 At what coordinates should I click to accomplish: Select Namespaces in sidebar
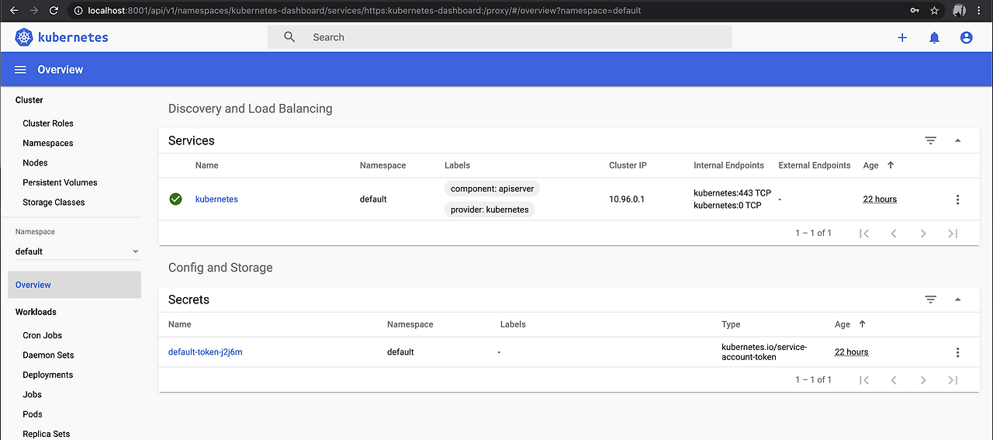point(48,144)
